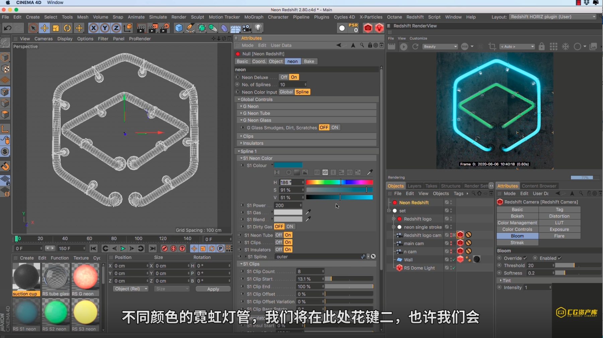Select the Scale tool icon

point(56,28)
